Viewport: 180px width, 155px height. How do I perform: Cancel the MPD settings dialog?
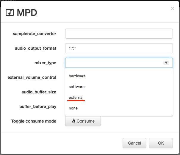[x=134, y=143]
